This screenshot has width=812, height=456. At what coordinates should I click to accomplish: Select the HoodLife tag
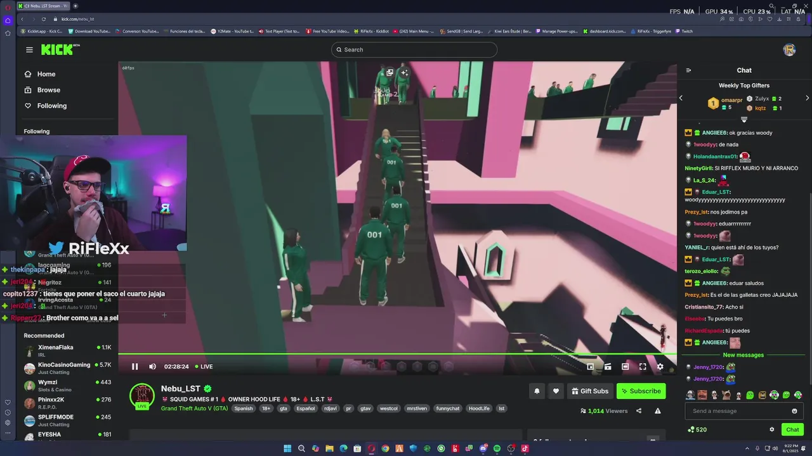479,408
